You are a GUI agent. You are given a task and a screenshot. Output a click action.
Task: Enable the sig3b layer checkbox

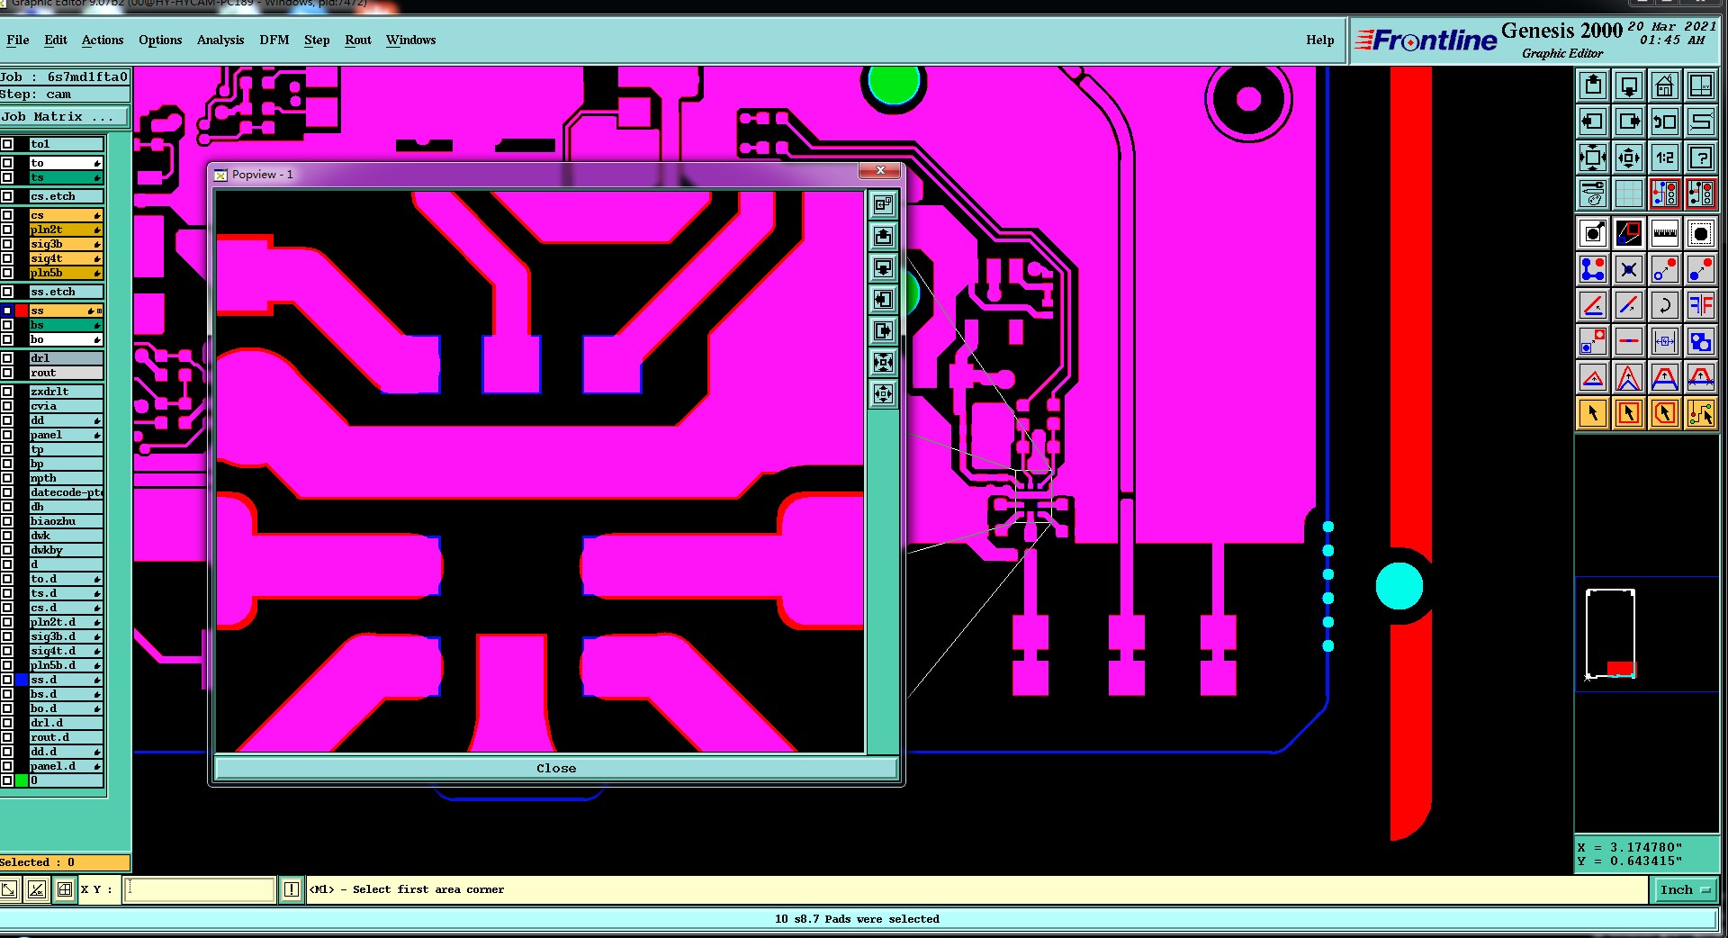click(7, 244)
